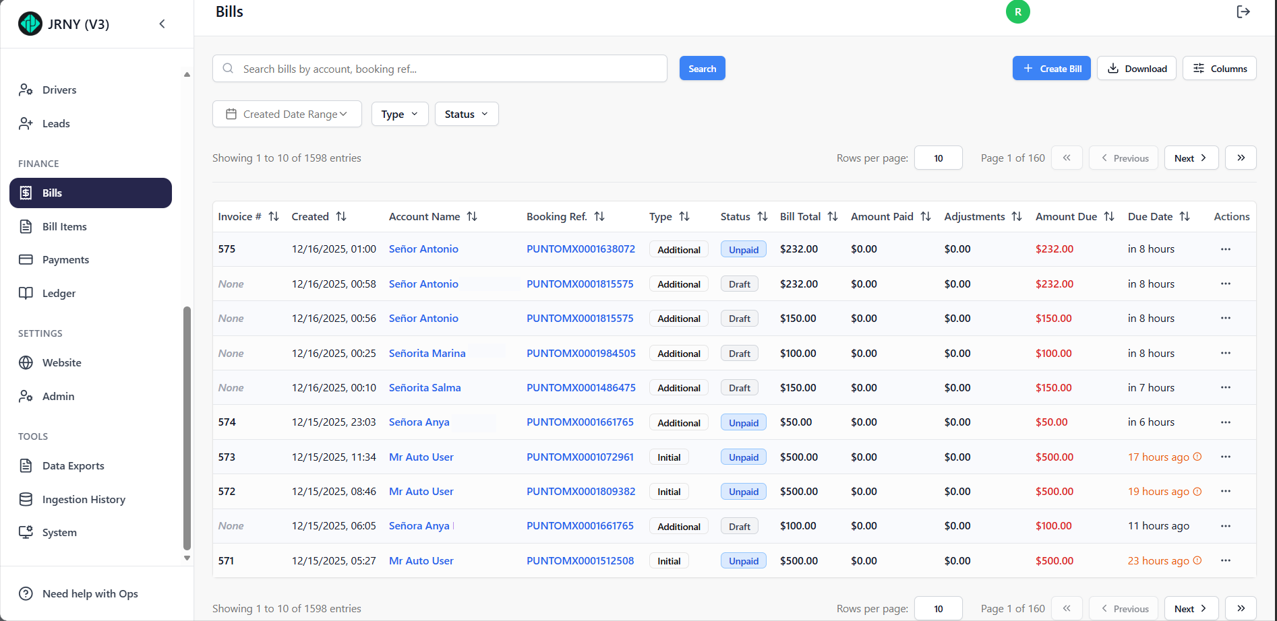Click the logout icon in top right
This screenshot has height=621, width=1277.
coord(1243,12)
